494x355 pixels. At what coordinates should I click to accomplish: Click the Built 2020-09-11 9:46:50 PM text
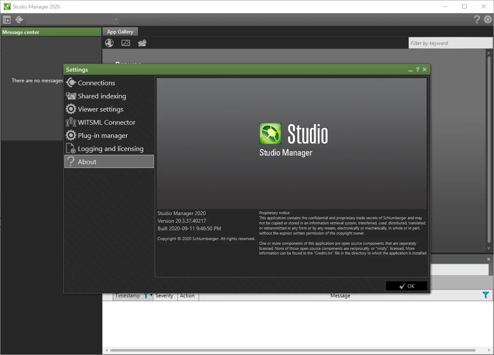(x=189, y=229)
